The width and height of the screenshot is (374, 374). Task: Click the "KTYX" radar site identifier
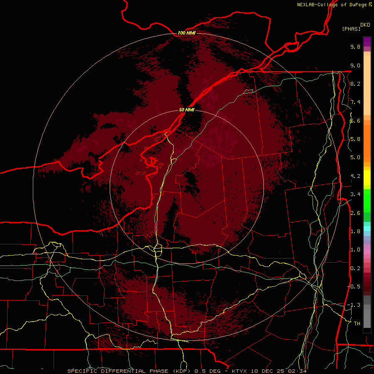click(x=240, y=371)
